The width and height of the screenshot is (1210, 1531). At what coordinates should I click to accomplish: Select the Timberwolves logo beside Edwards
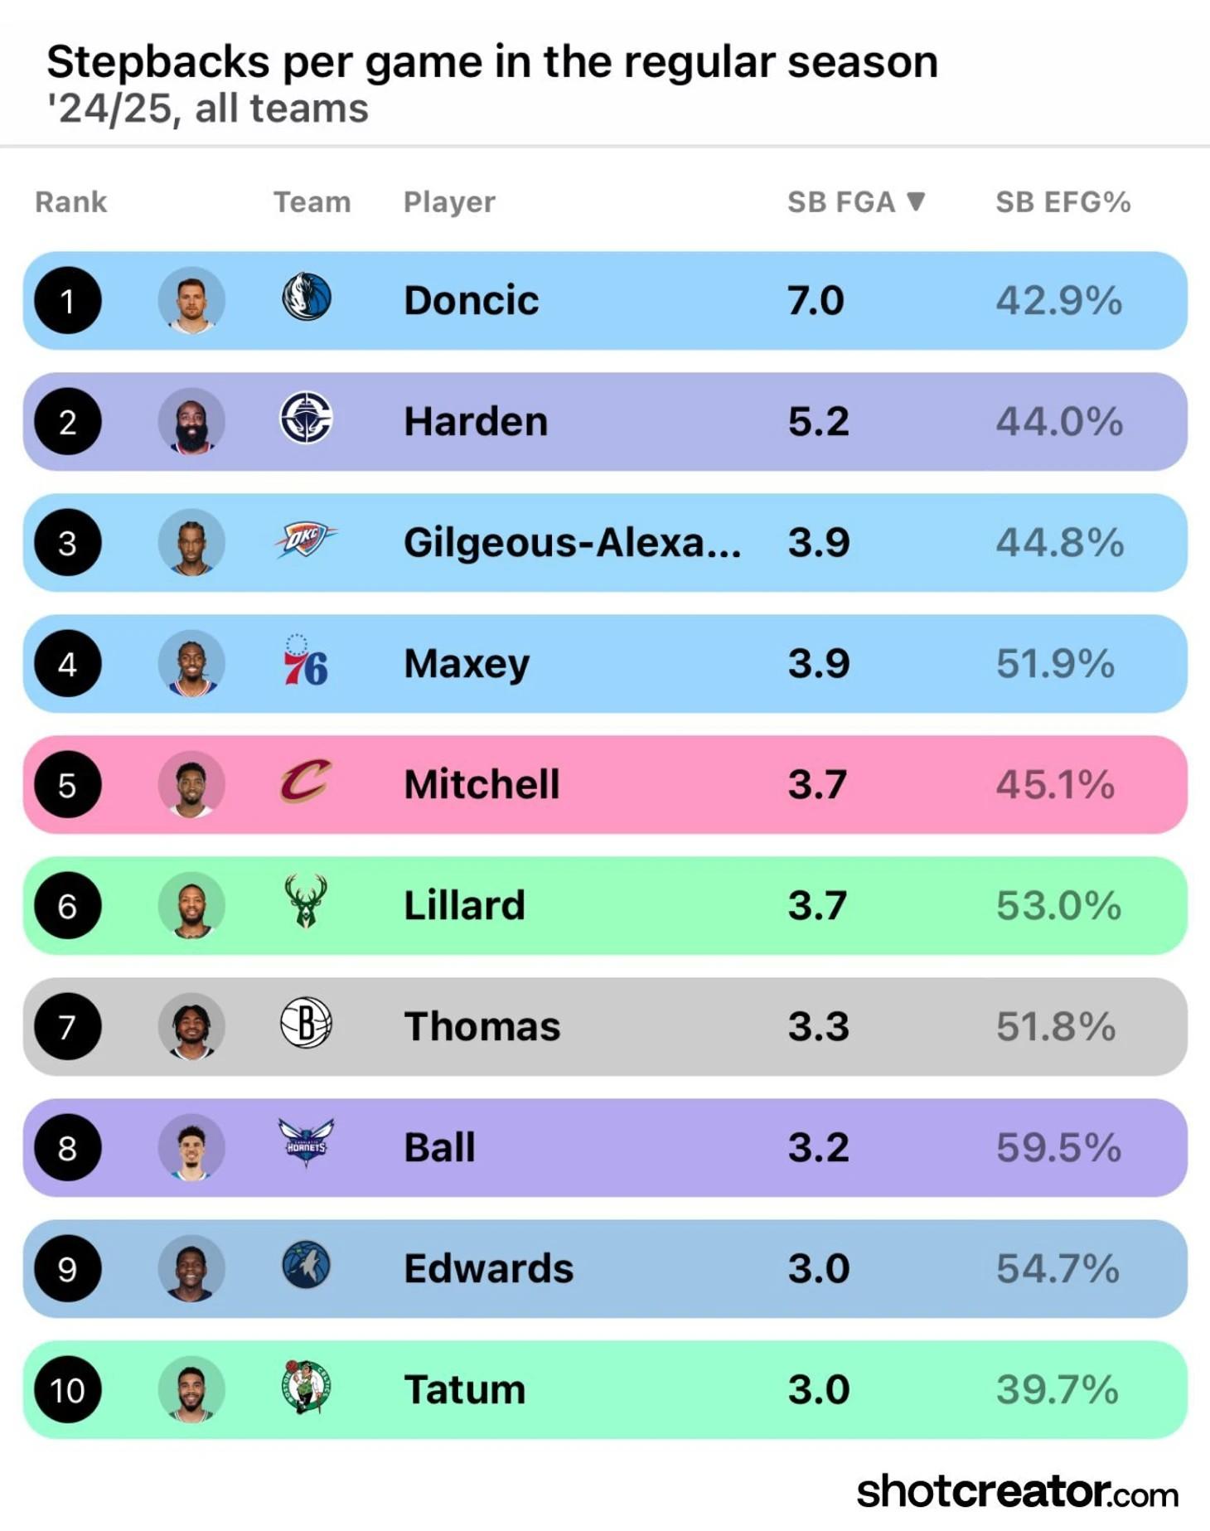coord(306,1264)
